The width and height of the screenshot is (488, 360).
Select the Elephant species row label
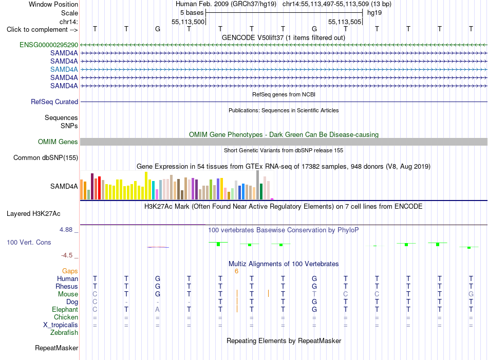tap(65, 310)
